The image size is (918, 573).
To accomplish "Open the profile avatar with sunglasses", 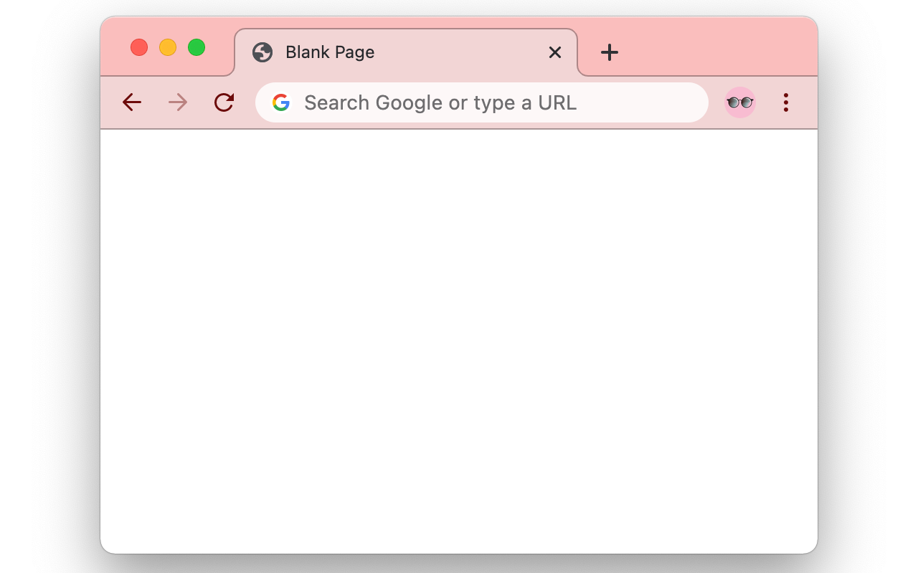I will point(740,102).
